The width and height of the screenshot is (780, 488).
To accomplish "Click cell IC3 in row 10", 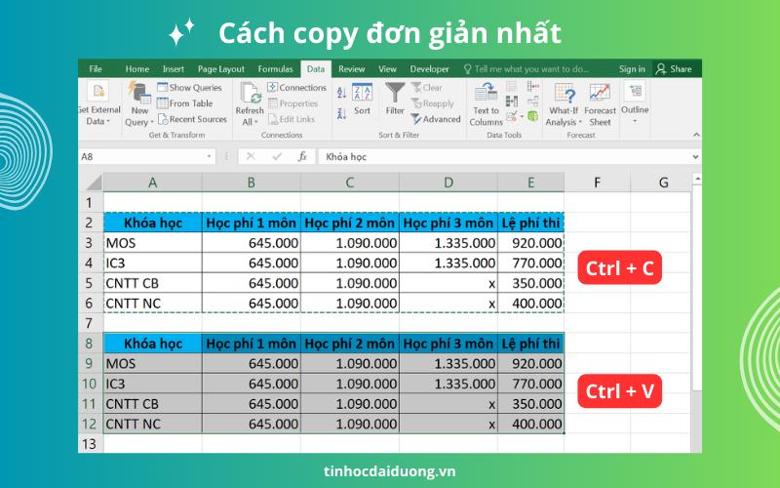I will pos(153,384).
